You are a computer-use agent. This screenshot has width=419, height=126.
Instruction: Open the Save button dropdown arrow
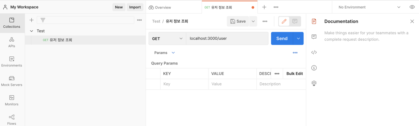[253, 21]
